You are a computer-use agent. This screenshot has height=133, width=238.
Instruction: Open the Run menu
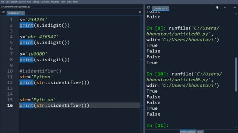[x=29, y=2]
